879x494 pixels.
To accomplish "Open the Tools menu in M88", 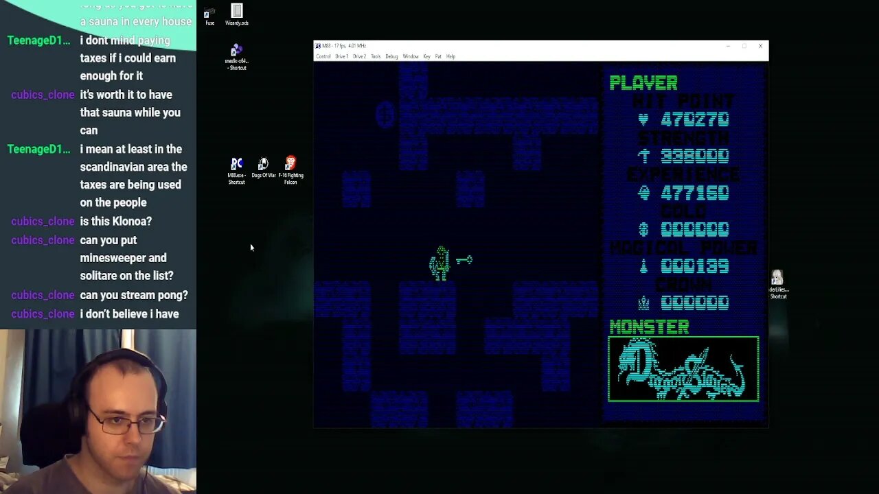I will coord(376,56).
